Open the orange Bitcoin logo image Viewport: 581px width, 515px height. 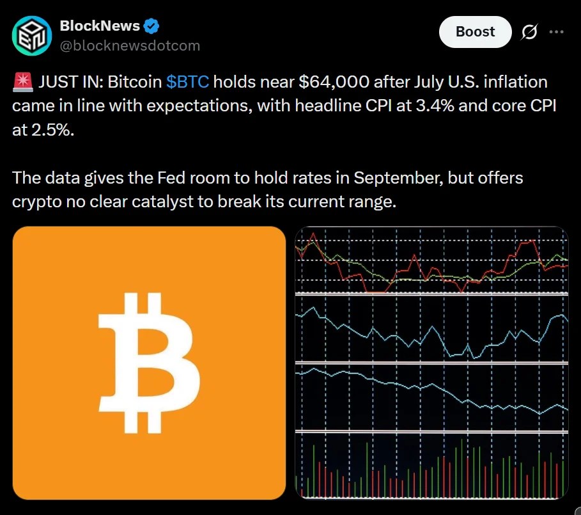pyautogui.click(x=149, y=363)
